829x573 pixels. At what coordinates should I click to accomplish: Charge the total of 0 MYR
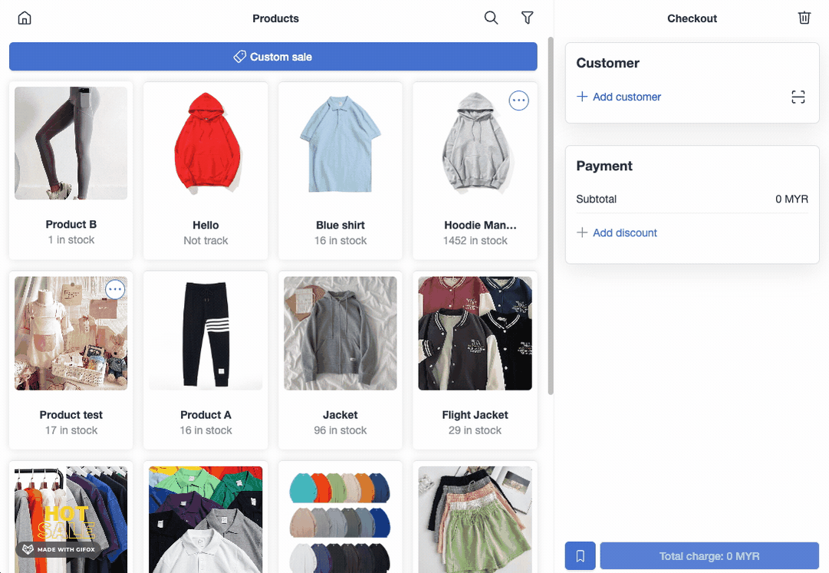tap(709, 556)
